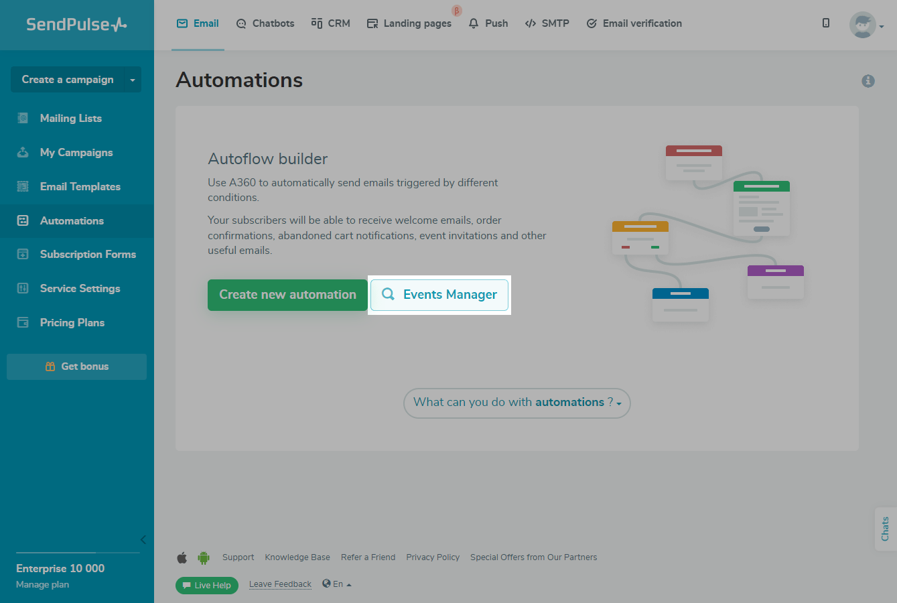The height and width of the screenshot is (603, 897).
Task: Click the Email Templates sidebar icon
Action: click(23, 186)
